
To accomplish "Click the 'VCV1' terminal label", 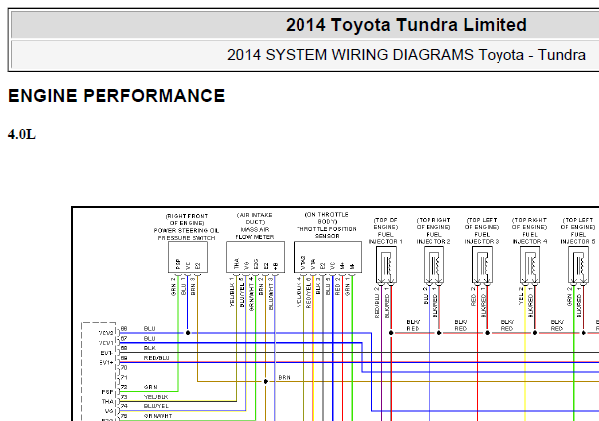I will pyautogui.click(x=105, y=343).
